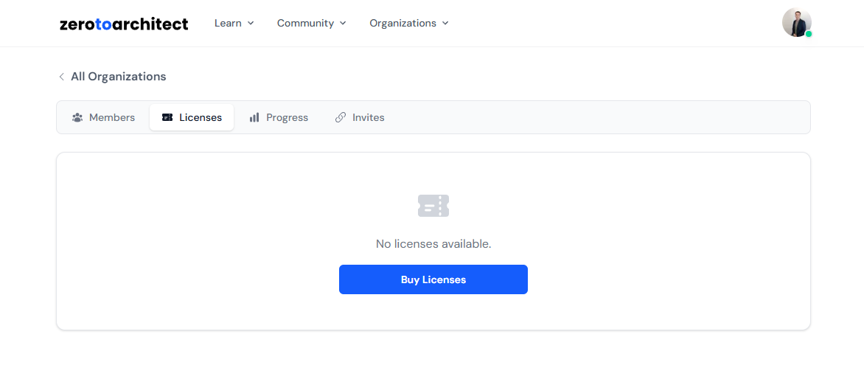The width and height of the screenshot is (864, 365).
Task: Click the Progress bar chart icon
Action: click(x=254, y=117)
